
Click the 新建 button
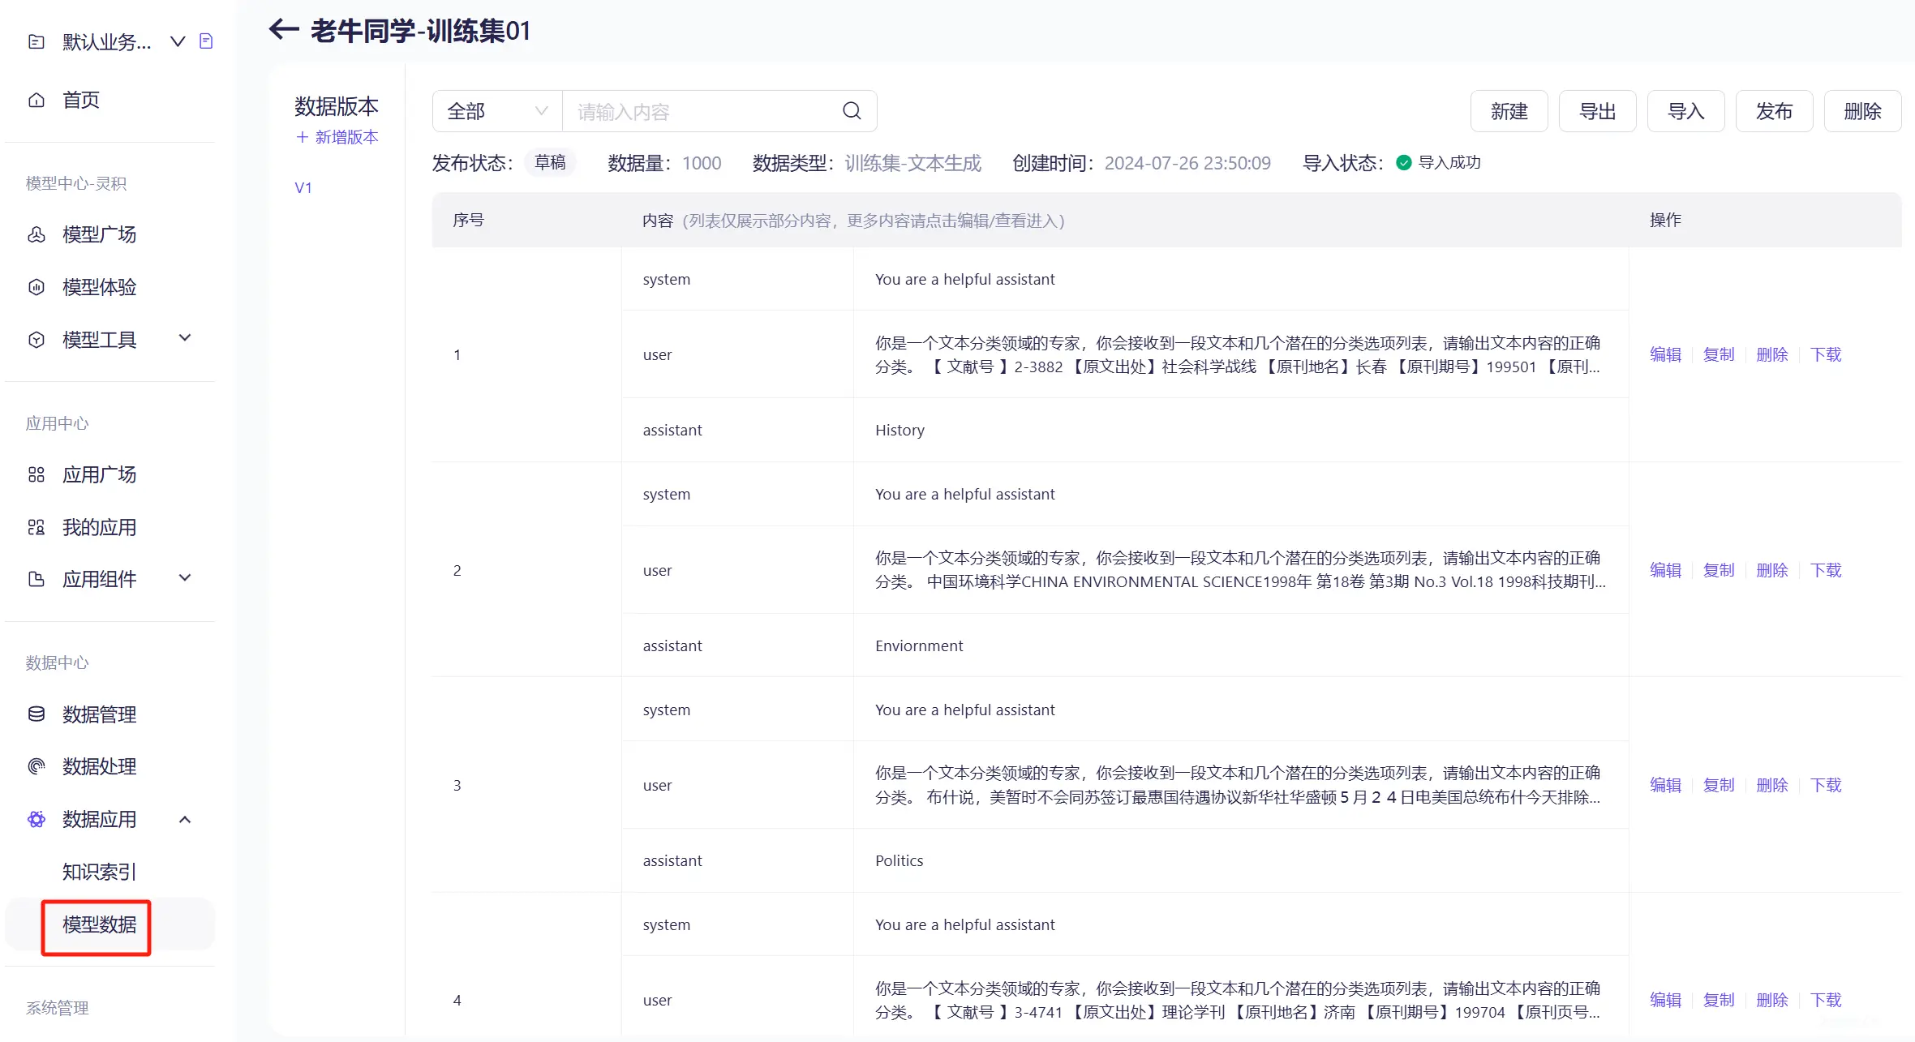pos(1509,111)
